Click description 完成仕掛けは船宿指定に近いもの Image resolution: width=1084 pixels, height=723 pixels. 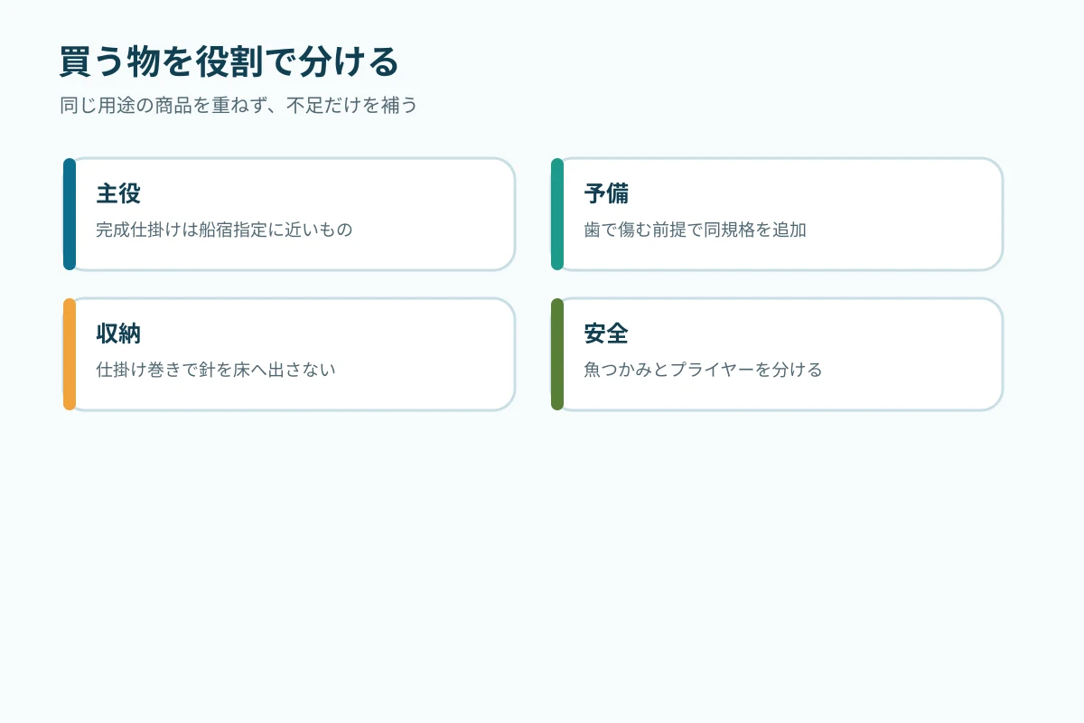tap(224, 230)
